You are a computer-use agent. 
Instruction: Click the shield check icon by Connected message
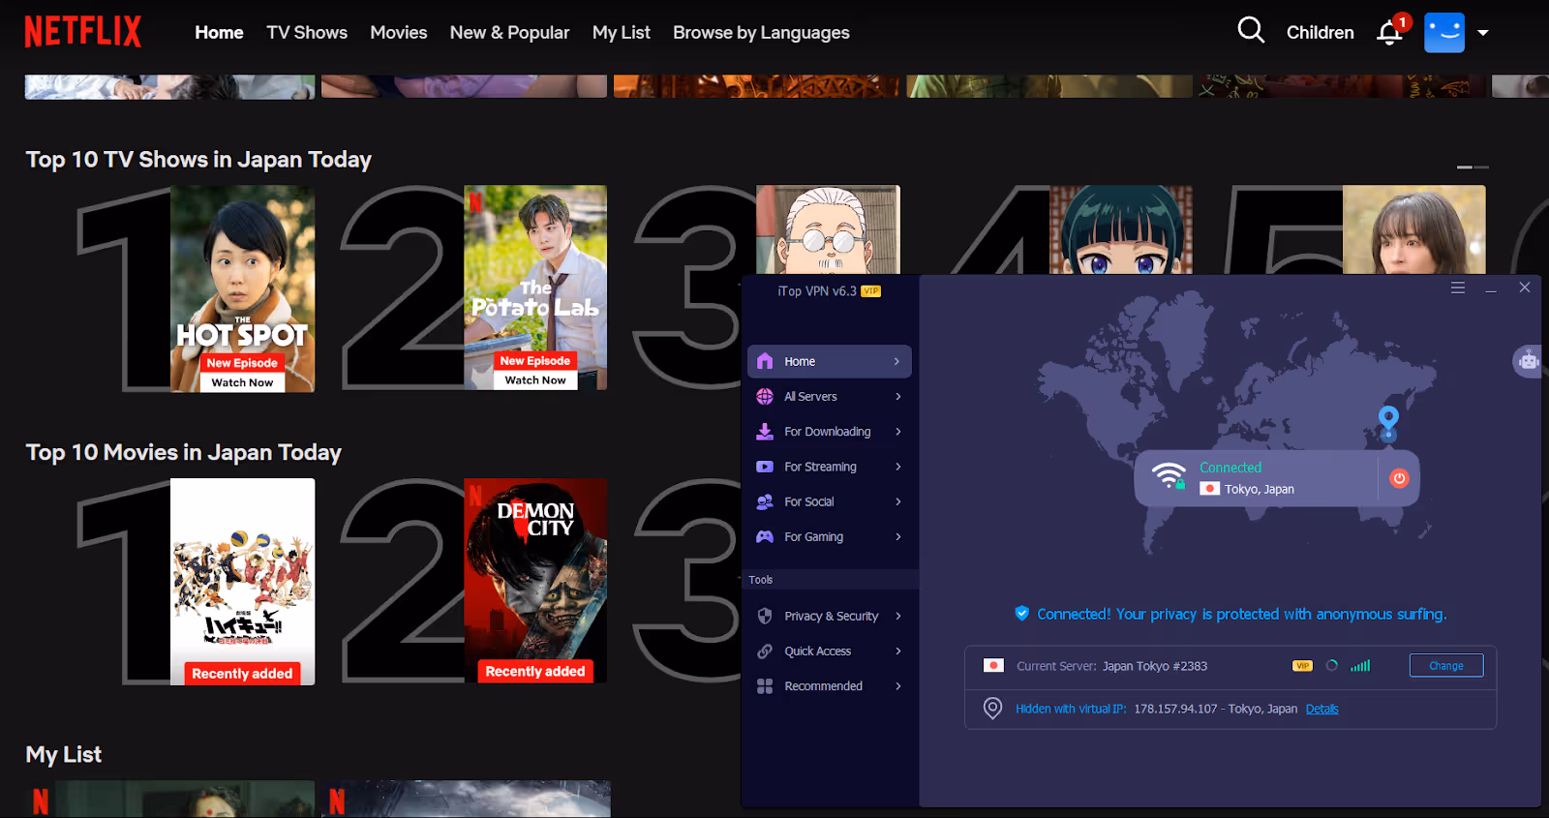[x=1021, y=613]
